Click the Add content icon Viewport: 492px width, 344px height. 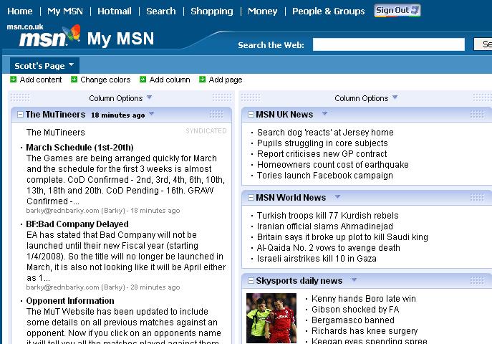coord(14,80)
